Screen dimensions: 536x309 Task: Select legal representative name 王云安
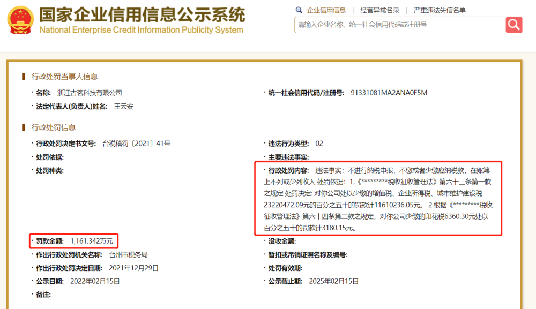[x=124, y=106]
